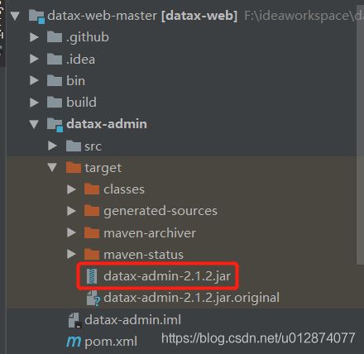This screenshot has height=354, width=364.
Task: Click the pom.xml Maven icon
Action: click(74, 342)
